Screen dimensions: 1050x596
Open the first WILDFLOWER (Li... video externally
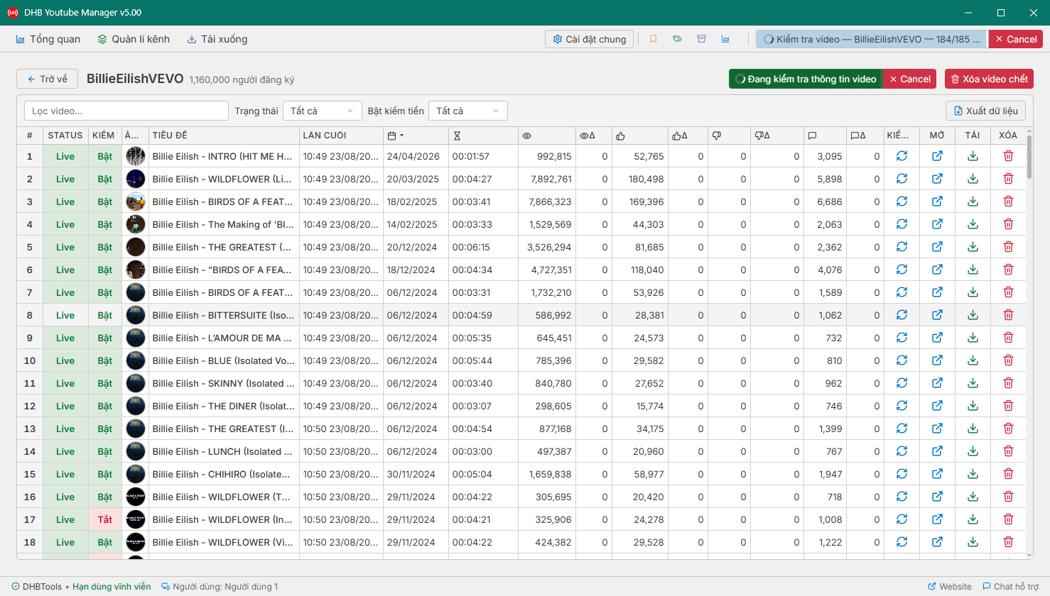pyautogui.click(x=937, y=179)
